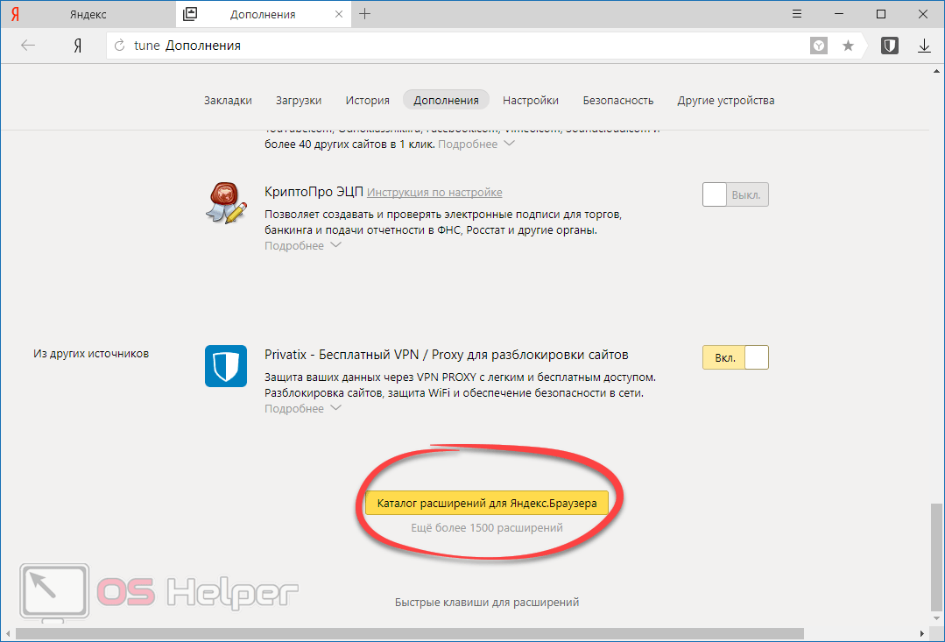Viewport: 945px width, 642px height.
Task: Open the downloads arrow icon
Action: click(x=924, y=46)
